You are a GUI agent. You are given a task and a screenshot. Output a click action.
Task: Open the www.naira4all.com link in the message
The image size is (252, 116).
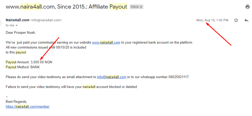click(x=106, y=43)
